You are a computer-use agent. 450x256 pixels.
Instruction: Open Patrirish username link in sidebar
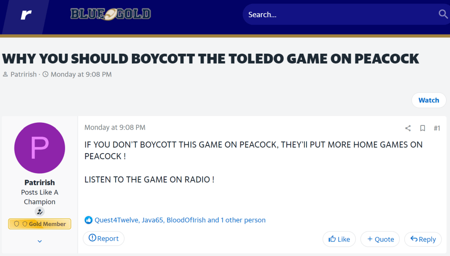tap(40, 183)
